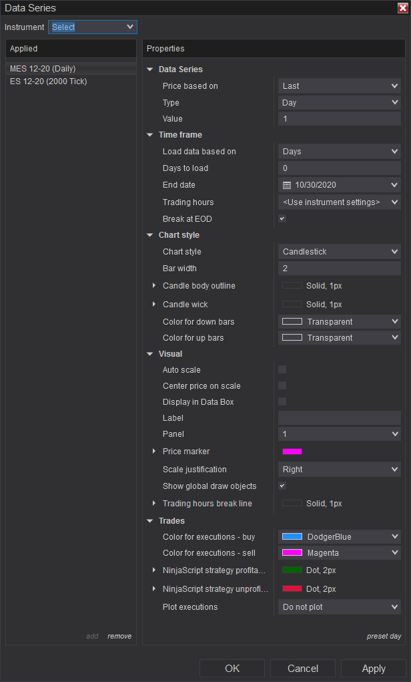
Task: Select MES 12-20 (Daily) series
Action: (x=41, y=68)
